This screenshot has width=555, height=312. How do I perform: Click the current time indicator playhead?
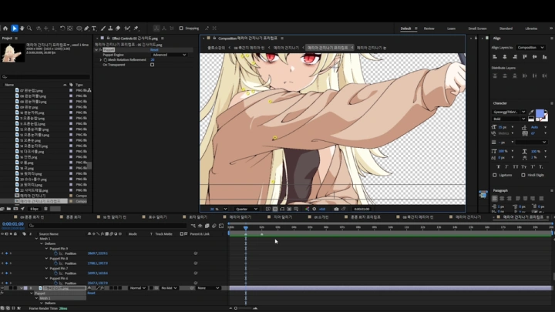(x=246, y=228)
